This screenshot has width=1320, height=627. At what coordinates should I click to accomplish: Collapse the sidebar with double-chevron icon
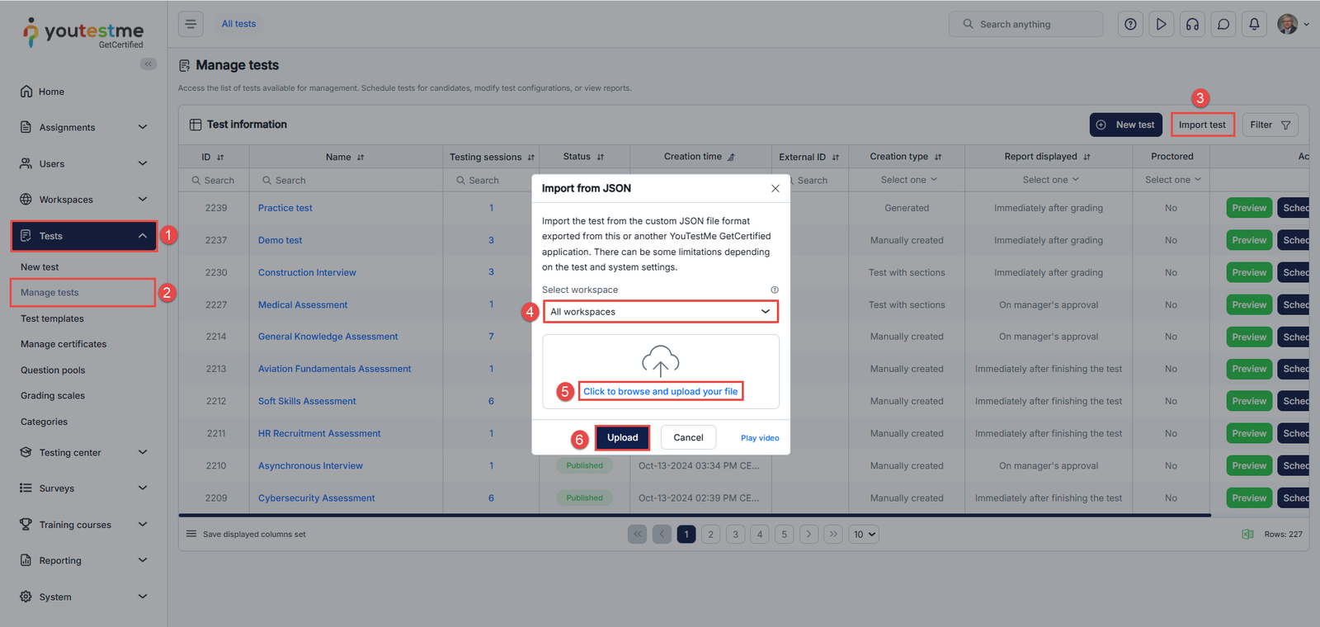click(148, 64)
